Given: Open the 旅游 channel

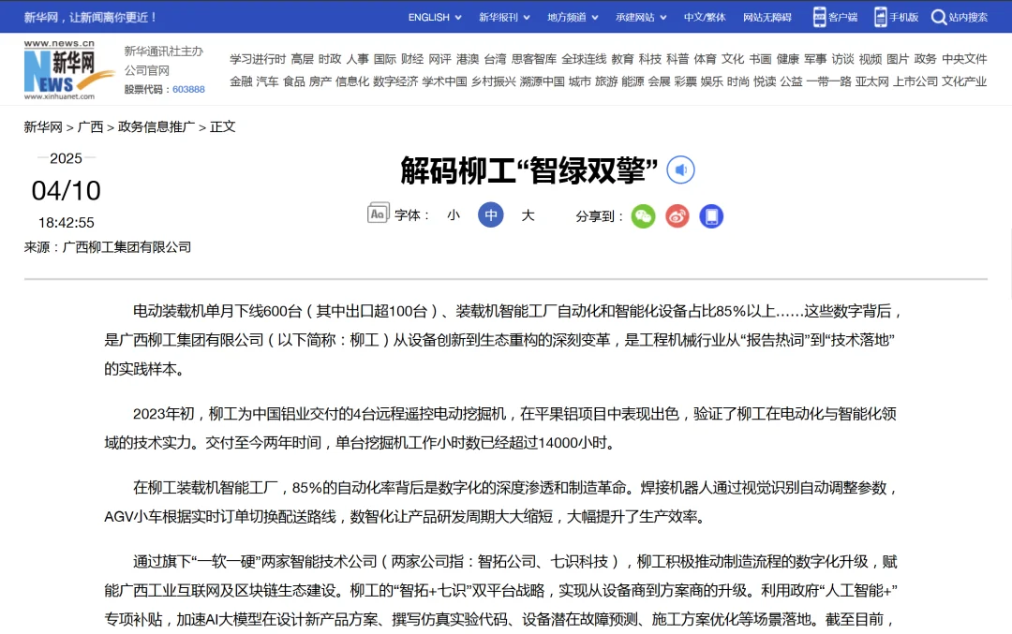Looking at the screenshot, I should tap(606, 81).
